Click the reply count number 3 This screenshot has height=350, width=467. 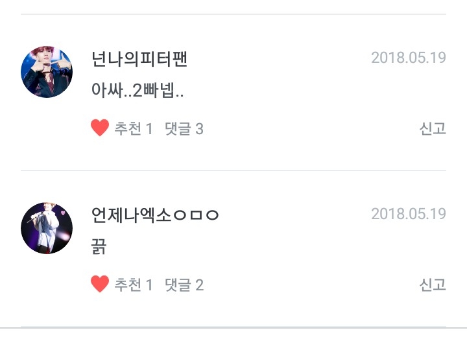pyautogui.click(x=200, y=129)
